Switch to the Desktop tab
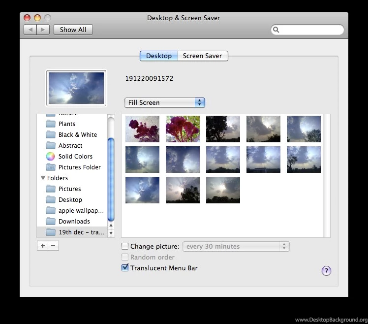 [158, 56]
